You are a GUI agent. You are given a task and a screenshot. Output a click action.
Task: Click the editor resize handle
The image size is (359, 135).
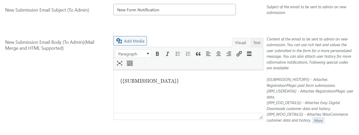(x=261, y=117)
